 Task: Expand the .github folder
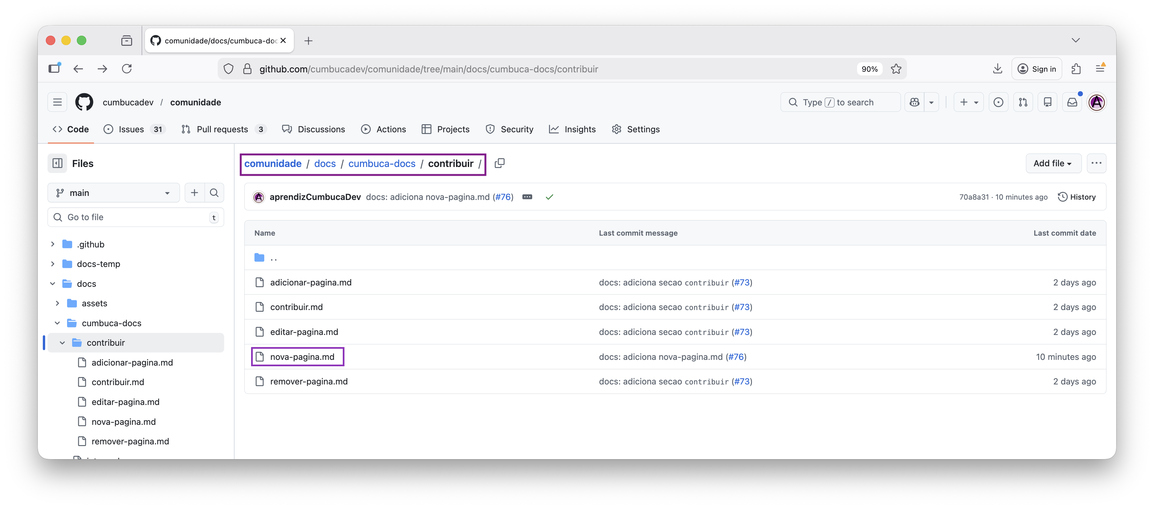coord(53,244)
